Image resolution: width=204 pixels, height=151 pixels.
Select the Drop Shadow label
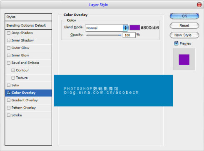tap(22, 33)
